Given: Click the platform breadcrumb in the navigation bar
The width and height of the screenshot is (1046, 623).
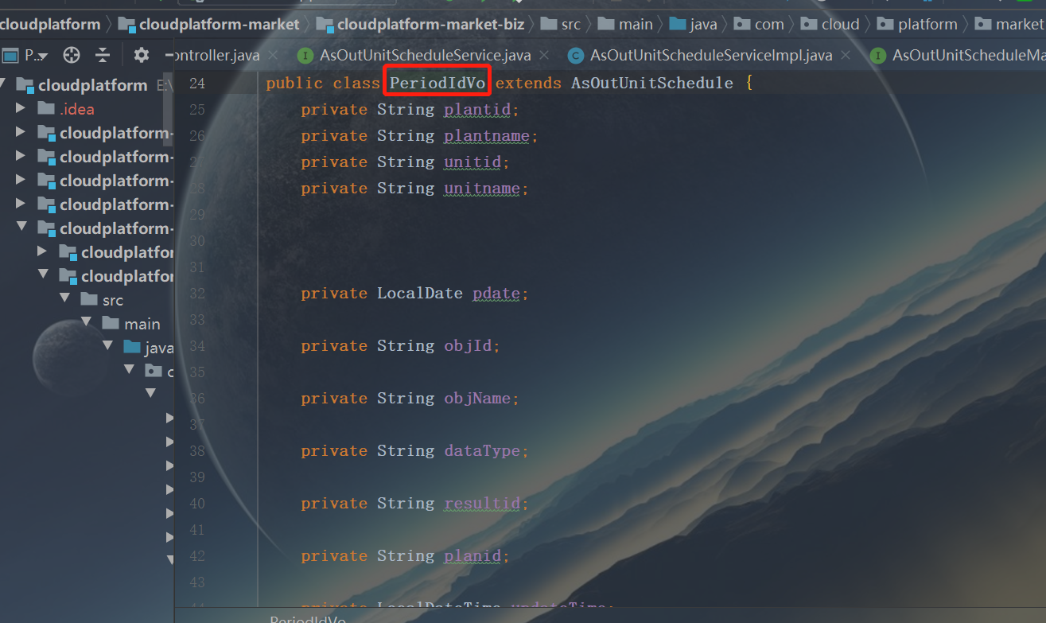Looking at the screenshot, I should 917,24.
